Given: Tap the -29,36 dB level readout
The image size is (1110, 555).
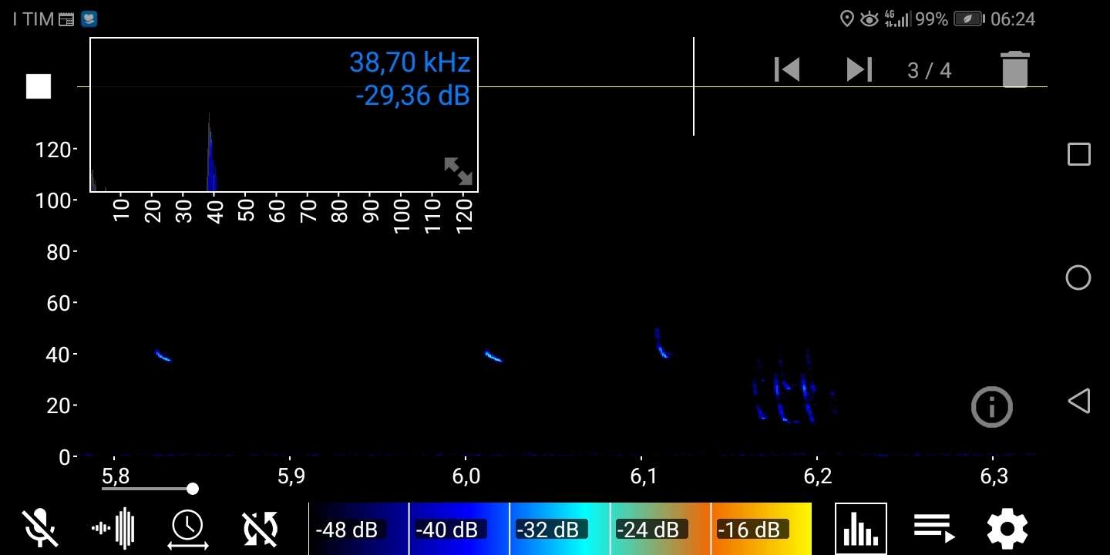Looking at the screenshot, I should pyautogui.click(x=412, y=96).
